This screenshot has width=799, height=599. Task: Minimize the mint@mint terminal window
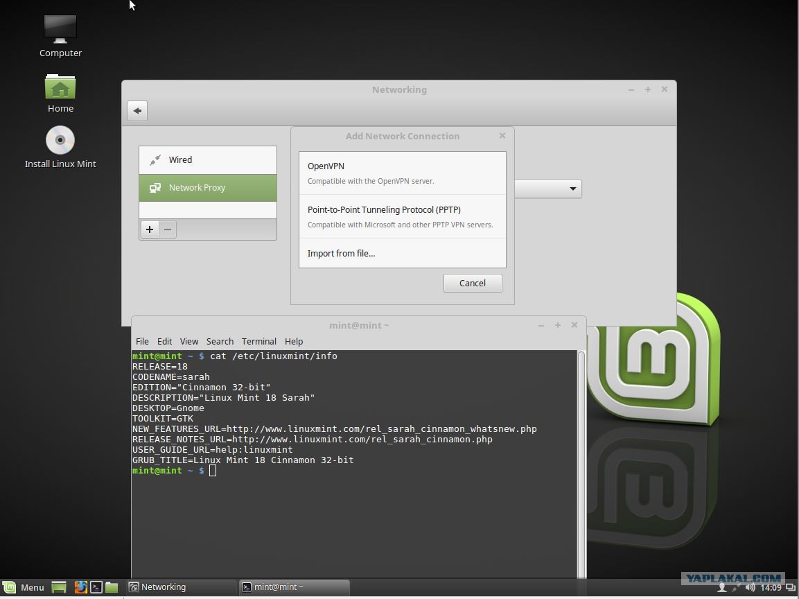pos(541,325)
